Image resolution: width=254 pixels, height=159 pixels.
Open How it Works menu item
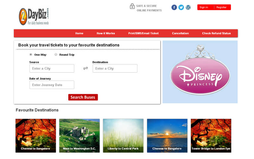(106, 33)
